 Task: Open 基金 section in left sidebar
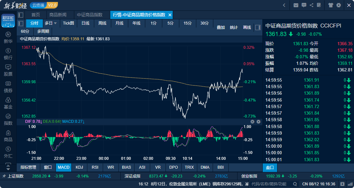(8, 103)
